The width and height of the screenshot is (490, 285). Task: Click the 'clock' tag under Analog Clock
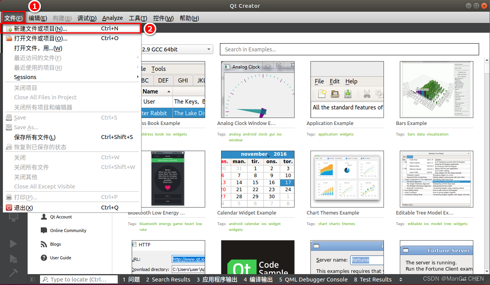[263, 134]
